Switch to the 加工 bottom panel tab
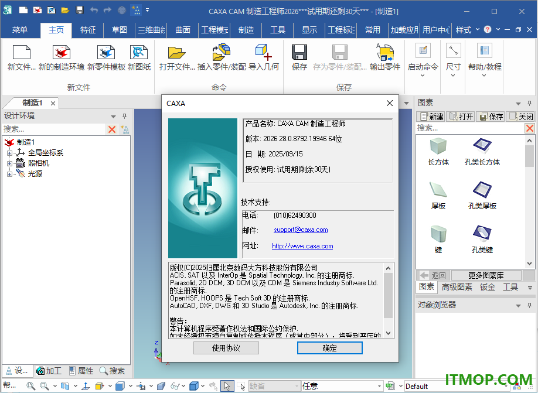 click(x=49, y=371)
